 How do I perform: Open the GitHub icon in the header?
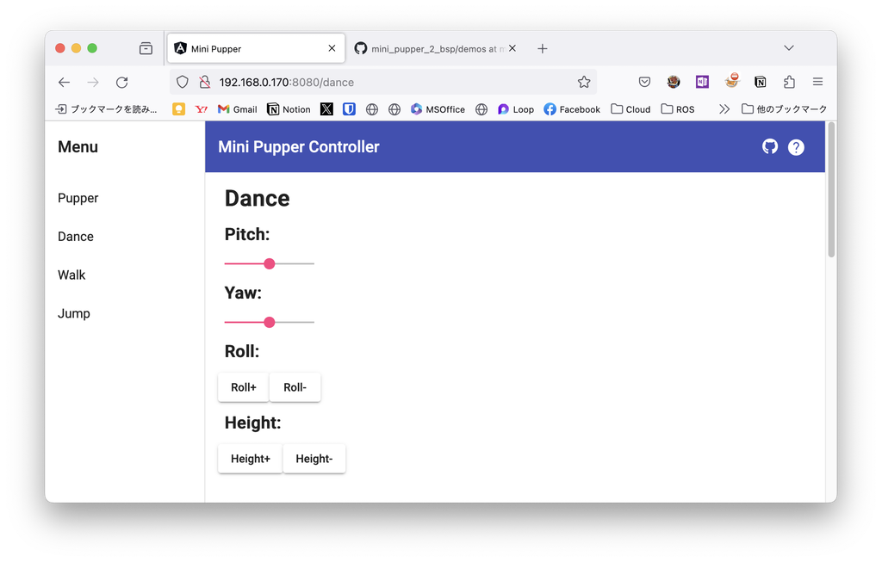click(x=770, y=146)
